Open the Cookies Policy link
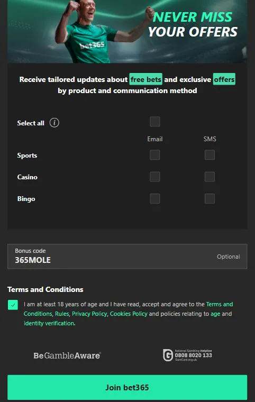The image size is (255, 402). click(129, 314)
